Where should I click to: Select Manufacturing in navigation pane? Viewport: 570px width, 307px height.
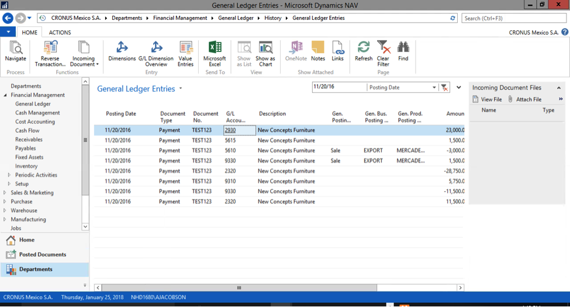click(x=29, y=219)
